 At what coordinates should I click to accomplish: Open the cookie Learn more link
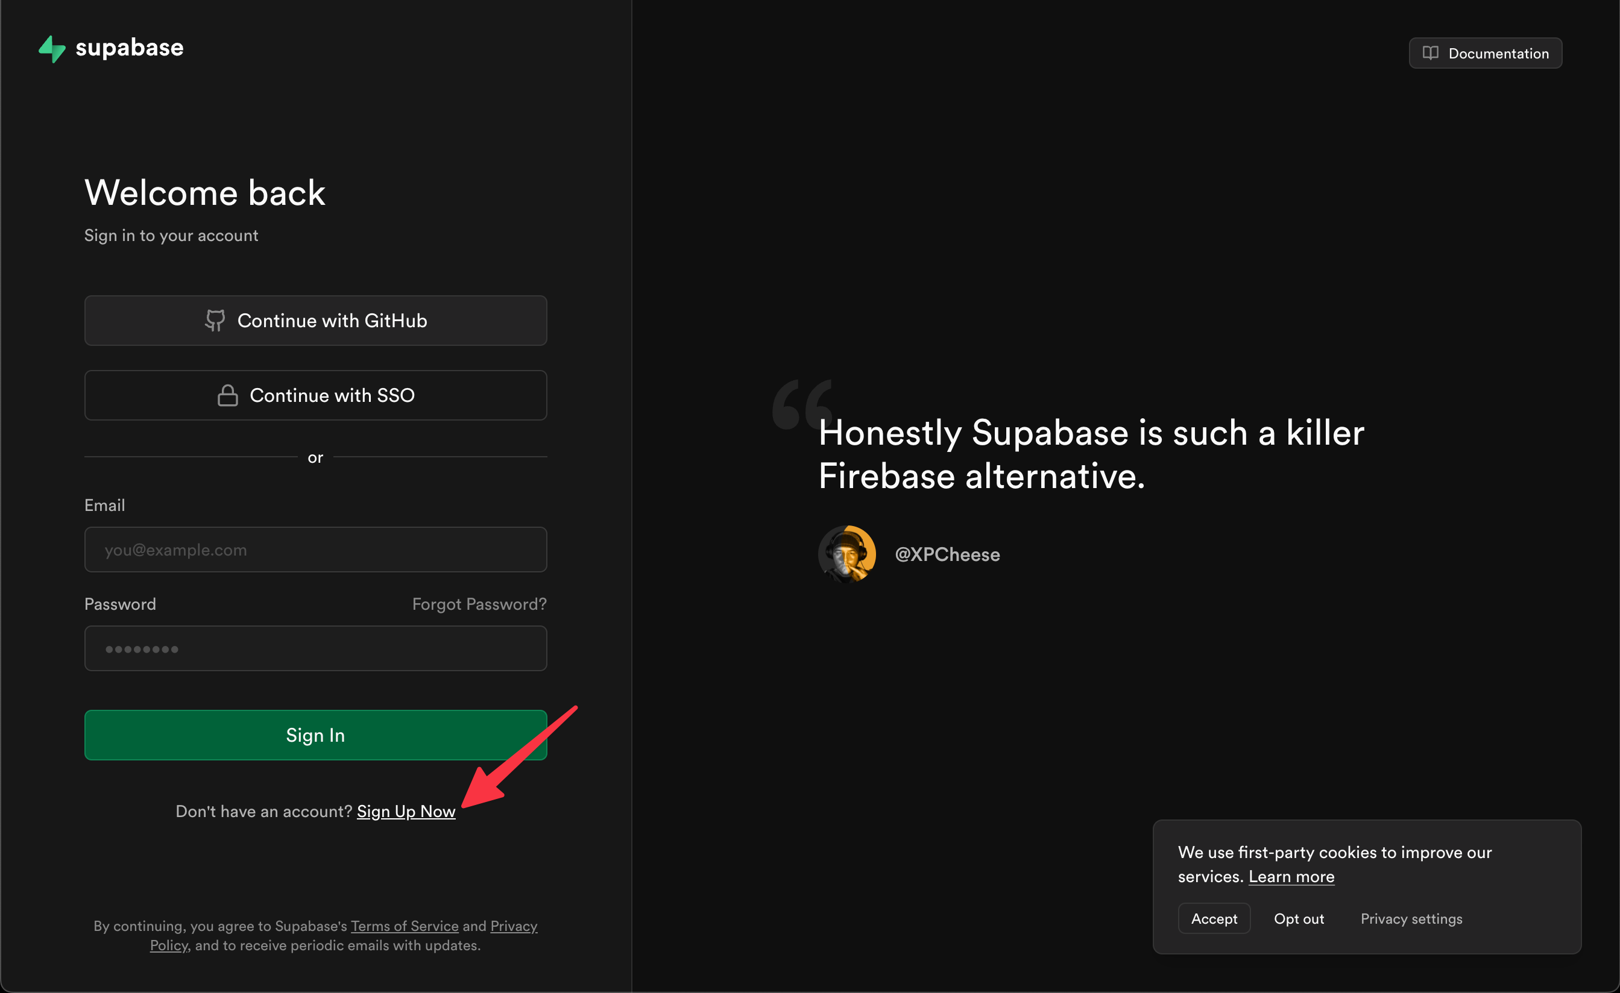pos(1291,877)
